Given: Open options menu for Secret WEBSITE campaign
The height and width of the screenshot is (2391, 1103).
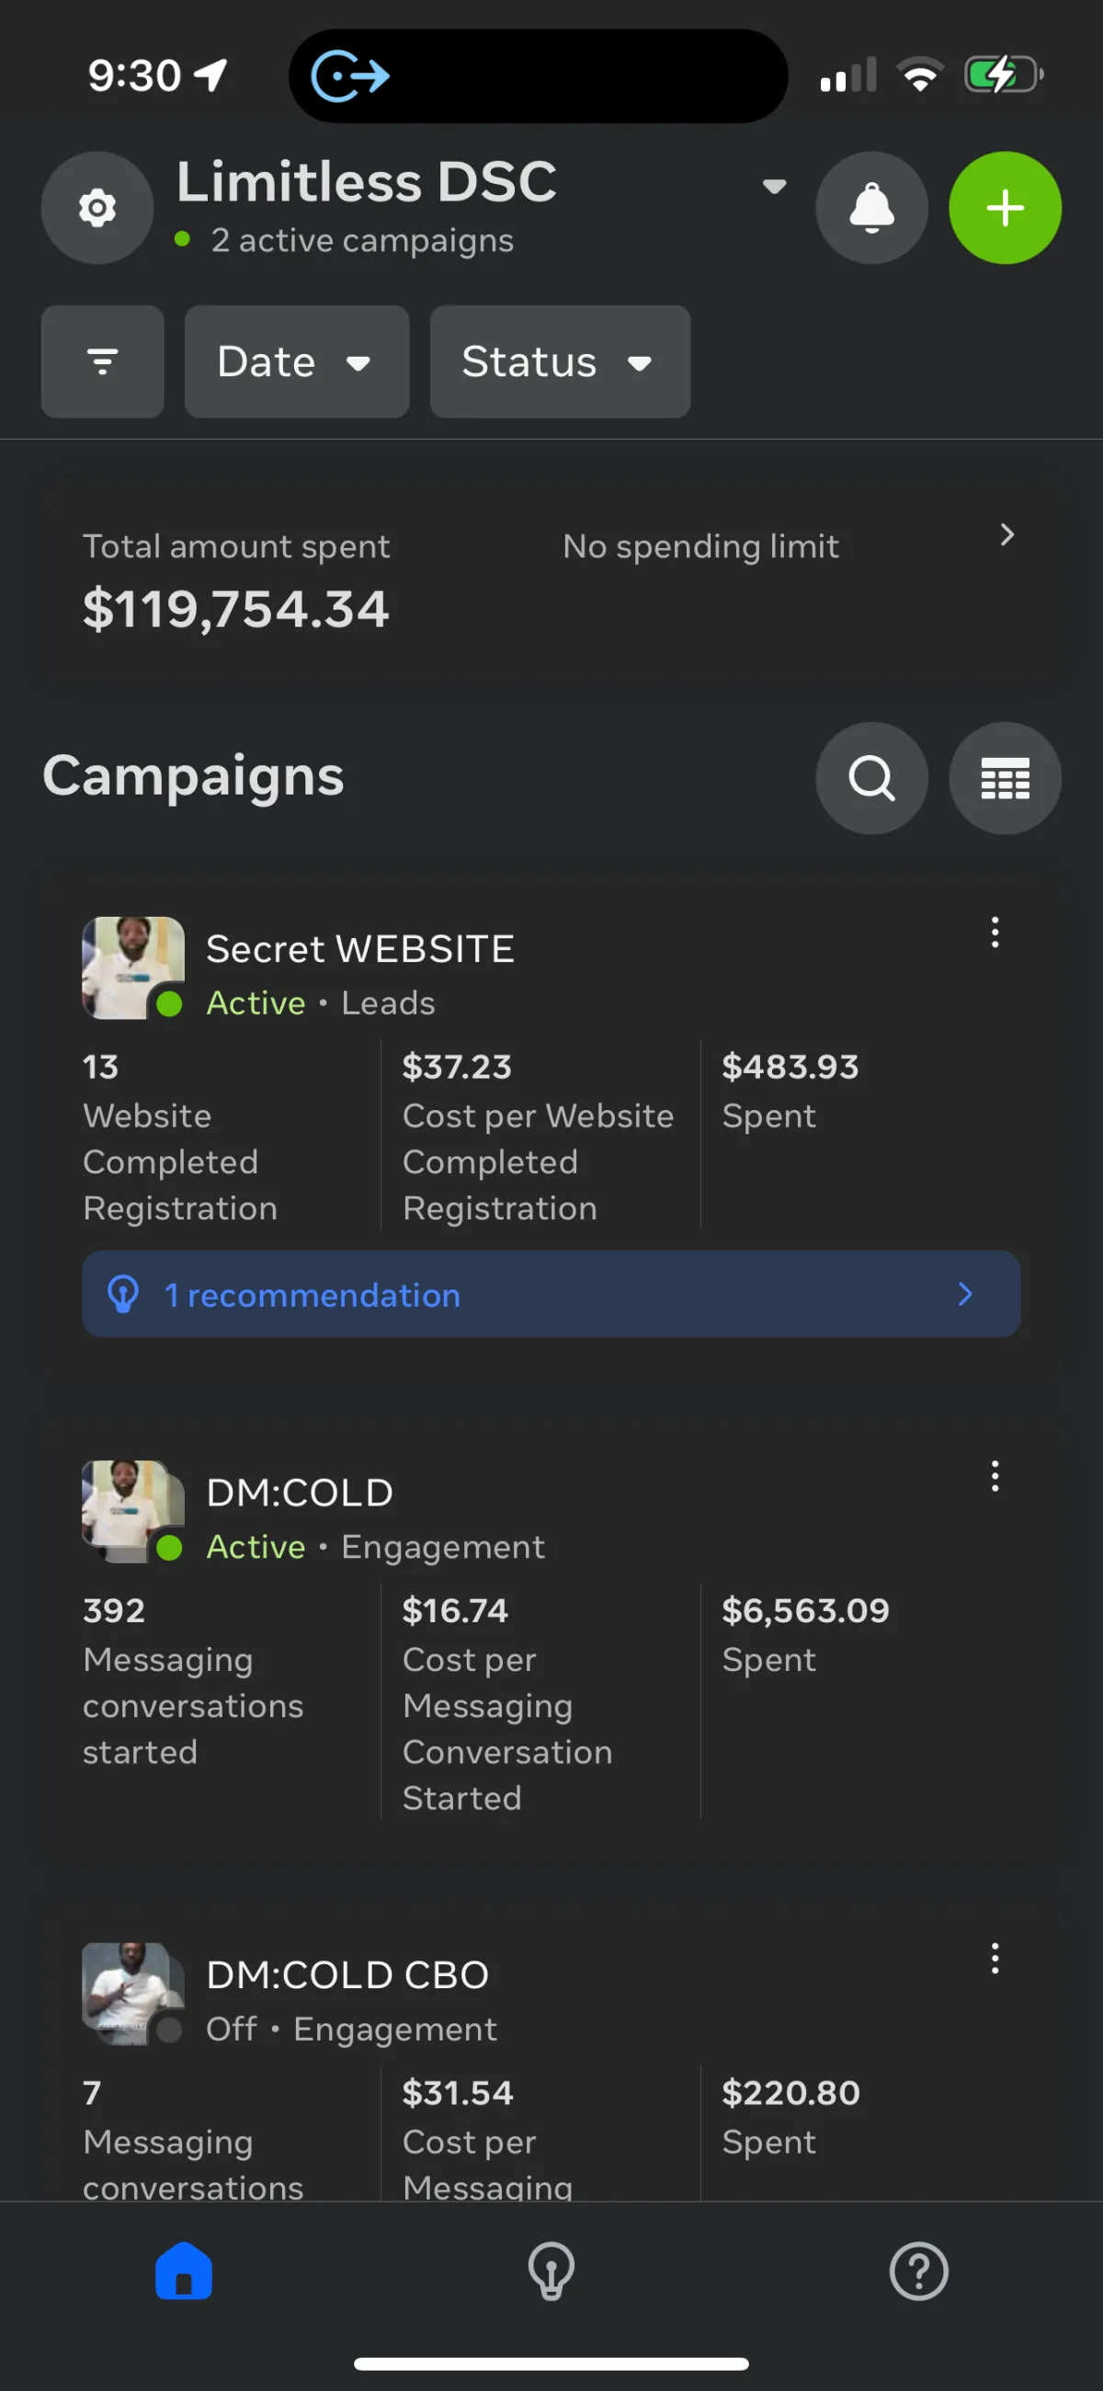Looking at the screenshot, I should click(995, 932).
